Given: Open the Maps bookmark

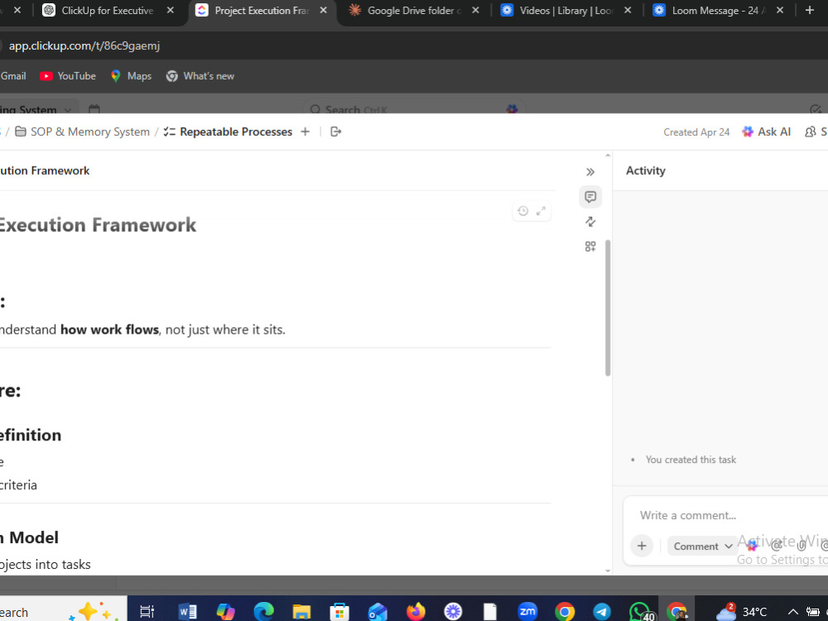Looking at the screenshot, I should click(131, 76).
